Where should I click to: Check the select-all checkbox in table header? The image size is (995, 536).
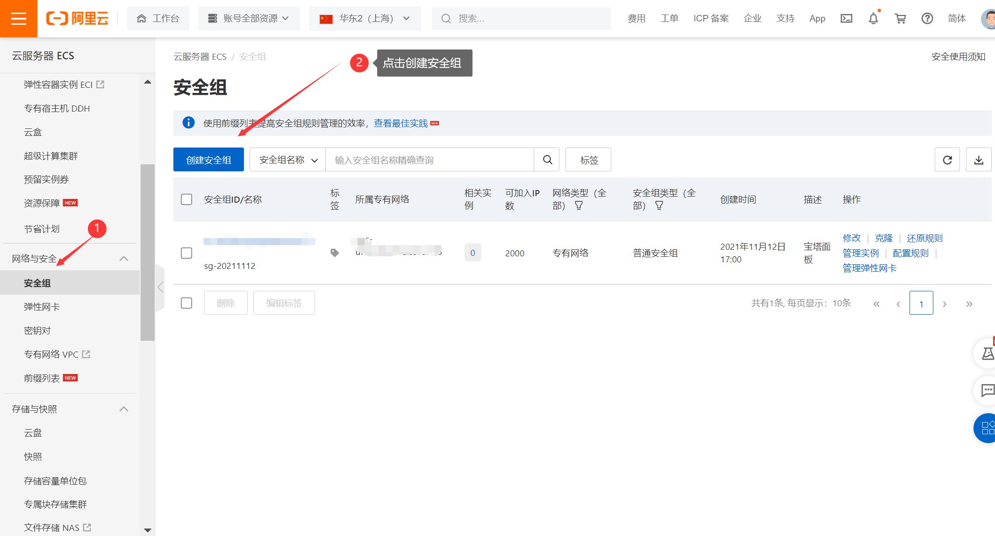click(186, 199)
